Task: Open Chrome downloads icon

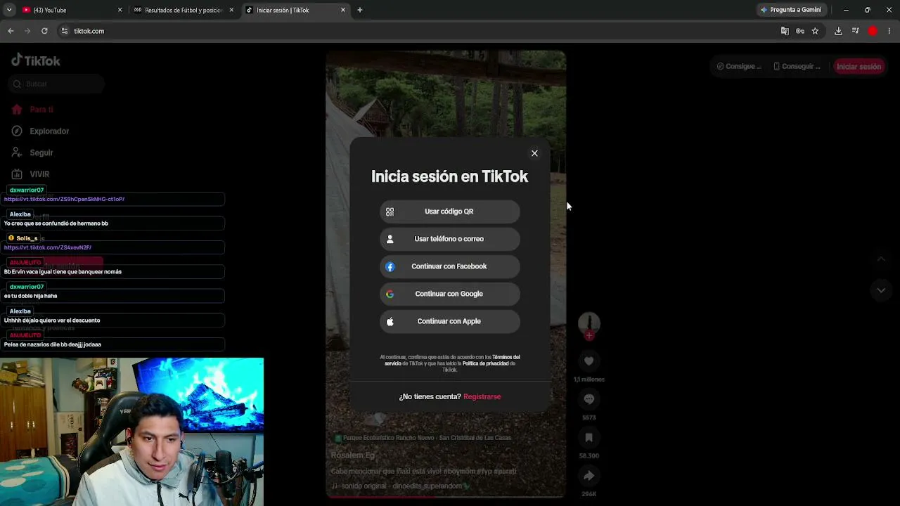Action: [838, 31]
